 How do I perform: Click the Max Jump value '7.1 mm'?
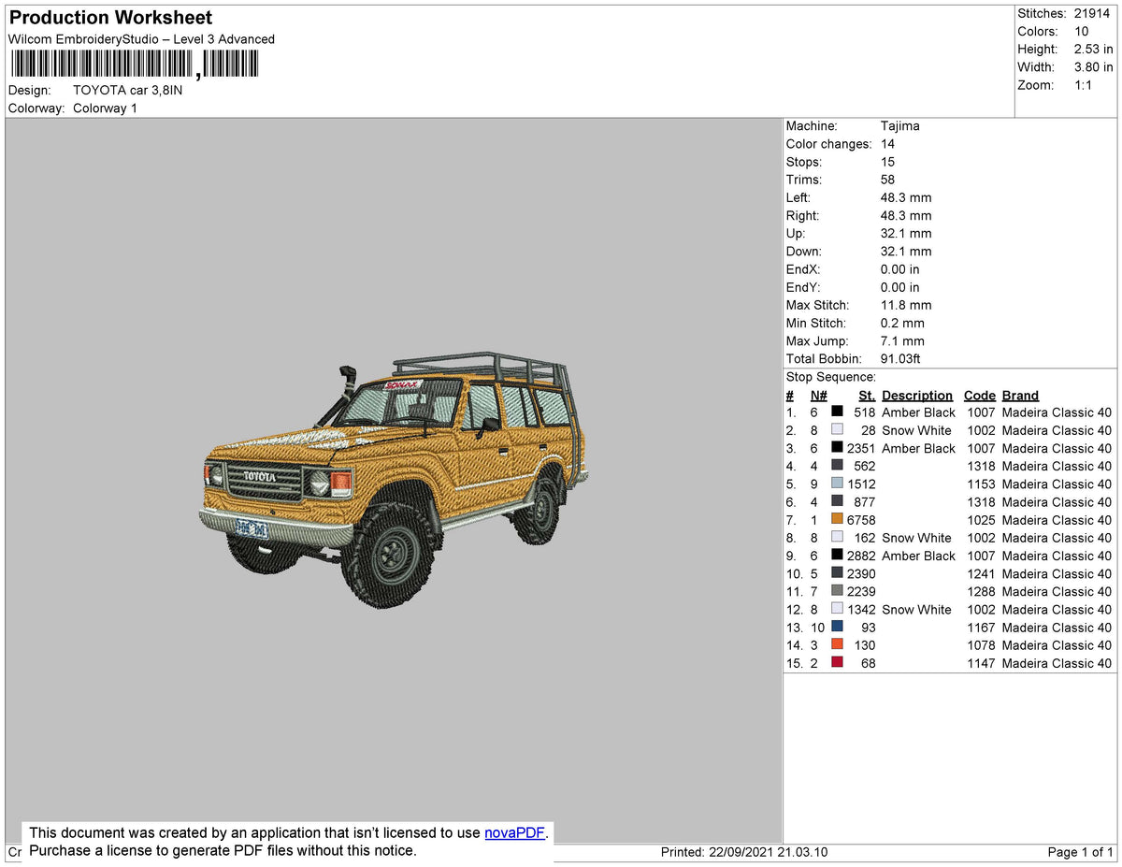(902, 341)
